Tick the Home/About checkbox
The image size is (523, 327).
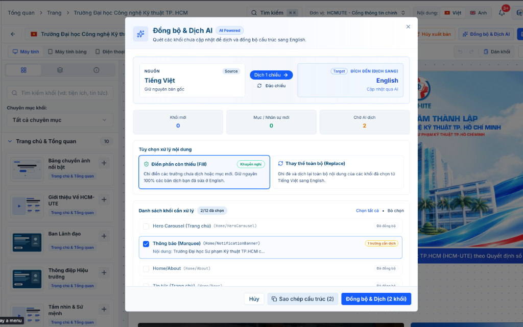(146, 269)
